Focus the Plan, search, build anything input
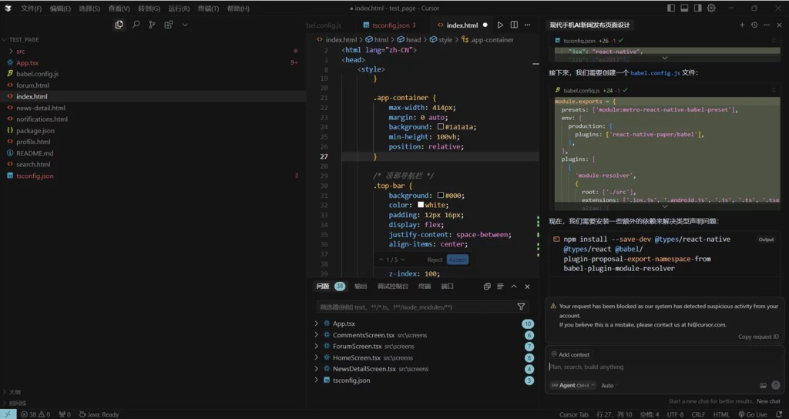 tap(664, 367)
